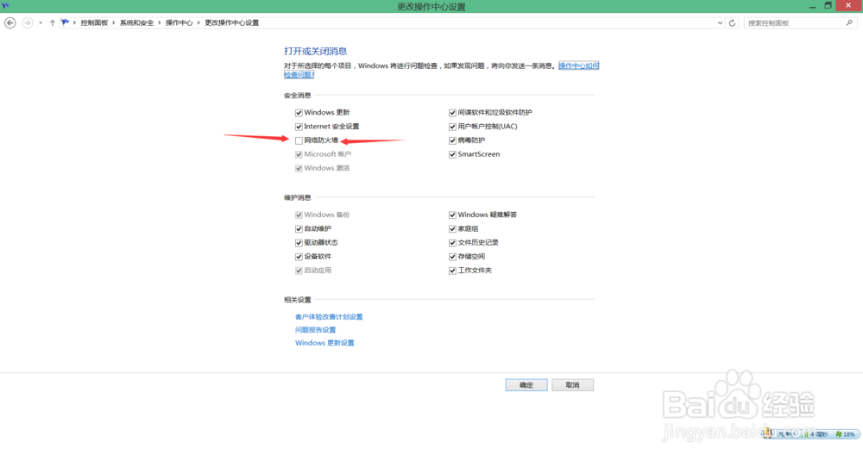Expand chevron after 操作中心 breadcrumb
The image size is (863, 461).
coord(198,23)
